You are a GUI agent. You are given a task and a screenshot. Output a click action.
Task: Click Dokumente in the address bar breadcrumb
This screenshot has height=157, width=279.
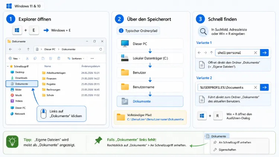[x=68, y=49]
